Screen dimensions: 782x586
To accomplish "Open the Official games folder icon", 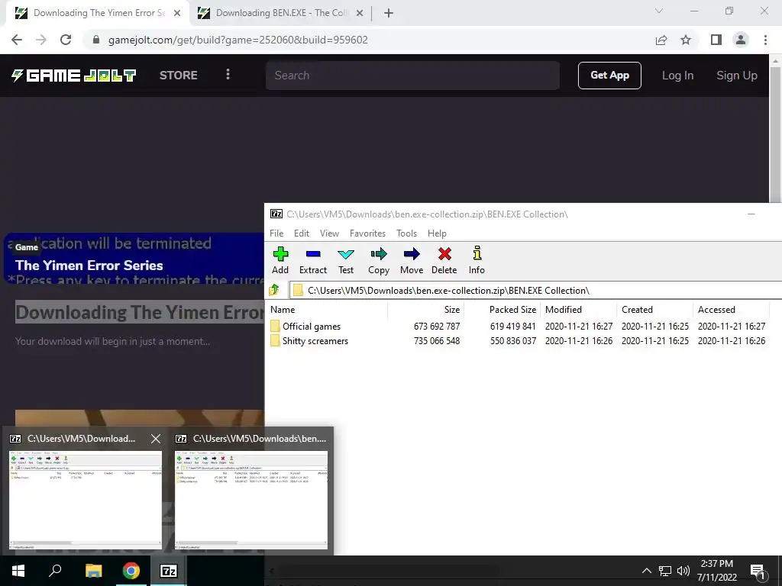I will pos(275,327).
